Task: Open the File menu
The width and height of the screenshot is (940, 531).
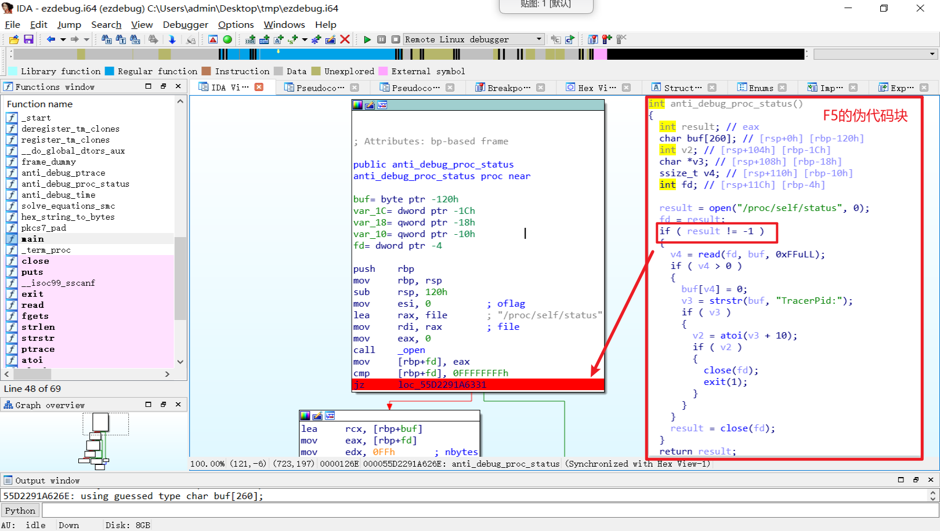Action: pos(12,24)
